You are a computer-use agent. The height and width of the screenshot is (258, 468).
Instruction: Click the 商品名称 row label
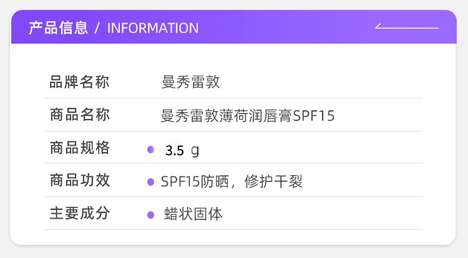point(80,115)
